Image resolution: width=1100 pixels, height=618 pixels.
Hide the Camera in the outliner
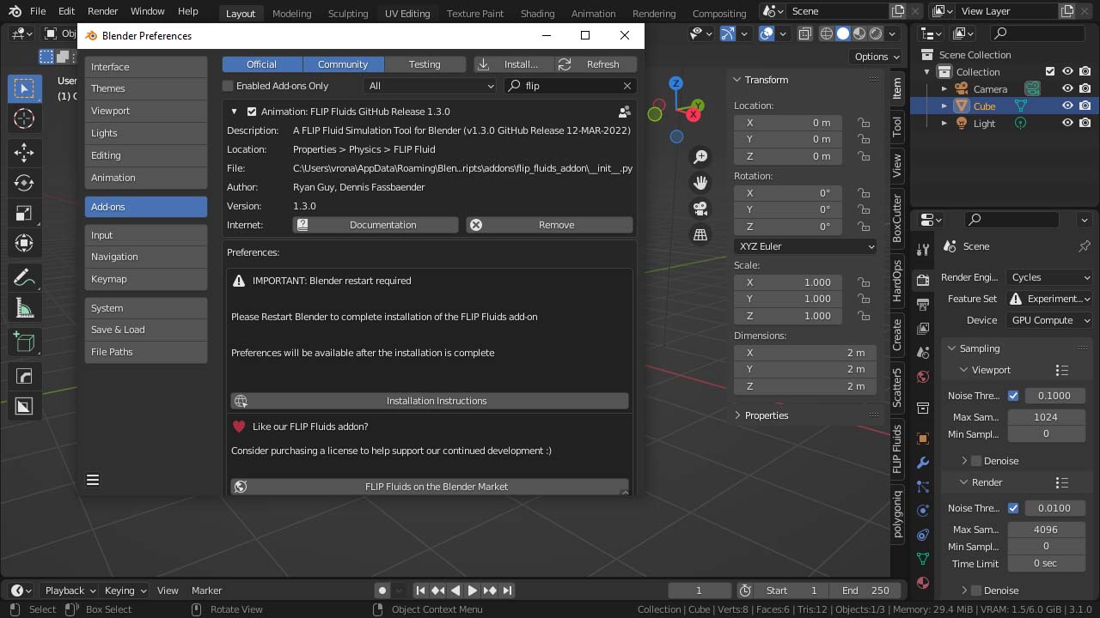pyautogui.click(x=1068, y=89)
